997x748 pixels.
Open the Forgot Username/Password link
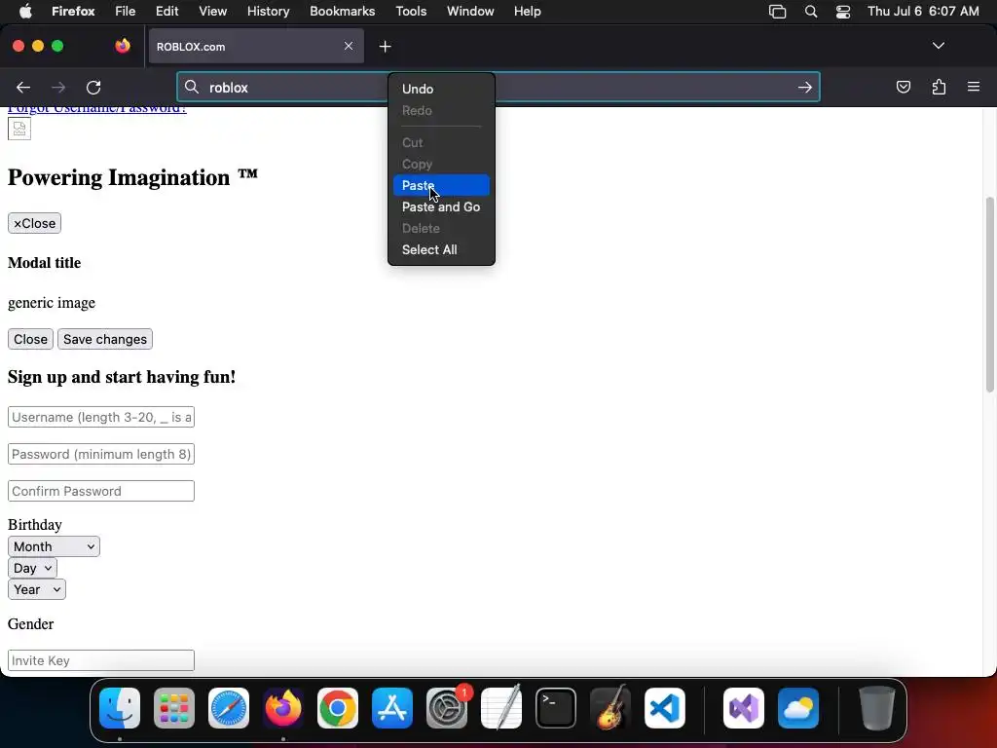tap(97, 109)
